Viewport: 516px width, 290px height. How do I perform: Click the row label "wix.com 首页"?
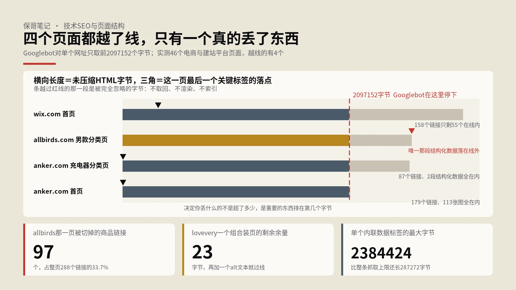[x=54, y=114]
